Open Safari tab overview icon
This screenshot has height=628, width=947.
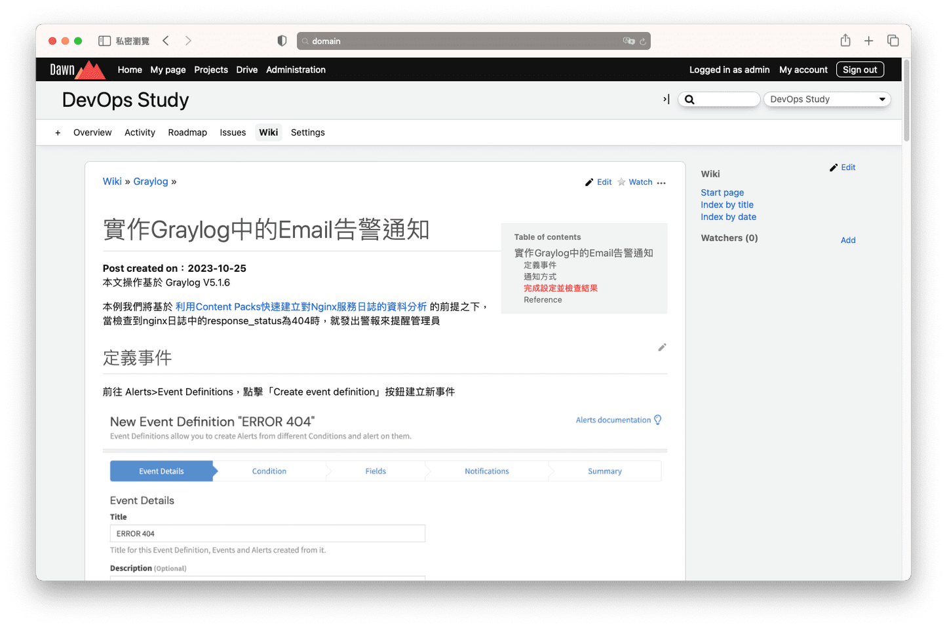point(893,41)
